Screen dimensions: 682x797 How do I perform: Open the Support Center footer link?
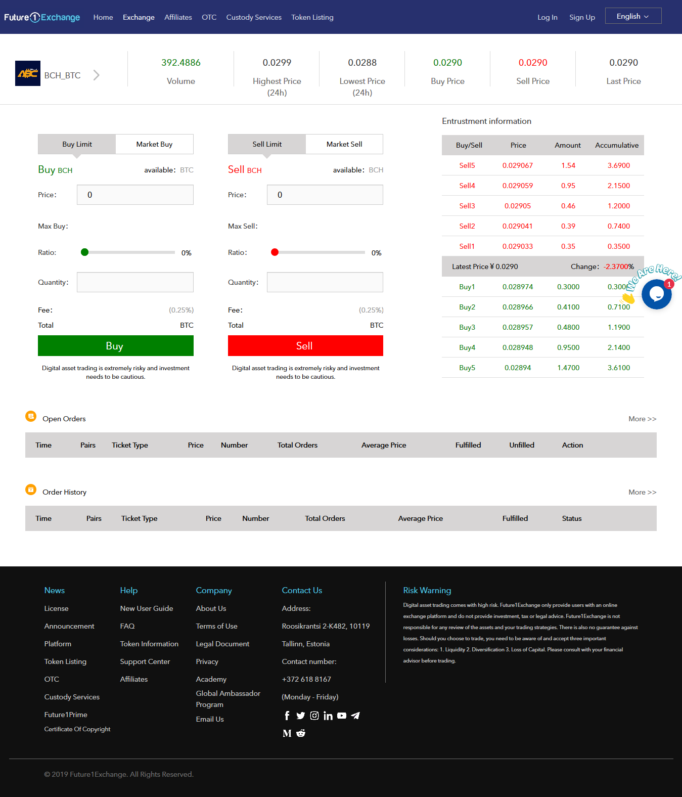(145, 661)
